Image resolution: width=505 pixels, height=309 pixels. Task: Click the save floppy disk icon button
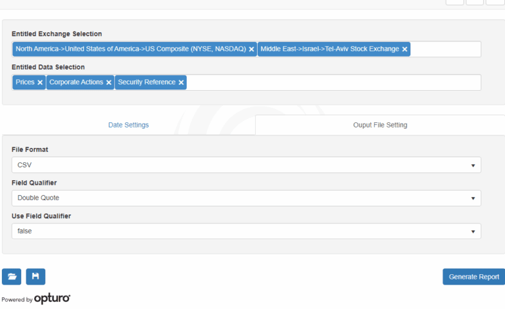[36, 277]
